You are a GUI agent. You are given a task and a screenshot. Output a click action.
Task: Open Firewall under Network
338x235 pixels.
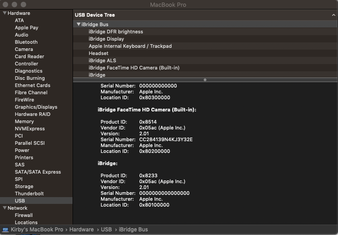point(24,215)
